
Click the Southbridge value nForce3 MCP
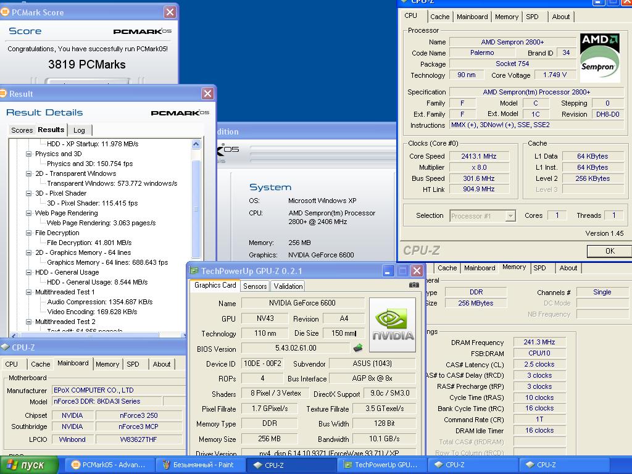click(138, 426)
